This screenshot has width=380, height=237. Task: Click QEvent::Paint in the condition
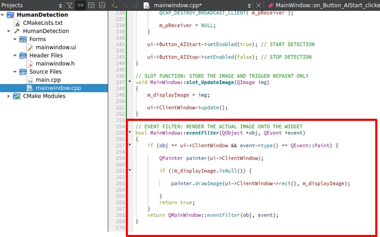310,146
